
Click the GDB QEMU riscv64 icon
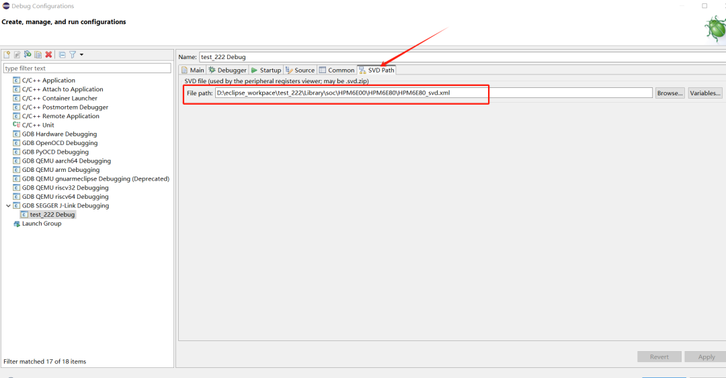17,197
